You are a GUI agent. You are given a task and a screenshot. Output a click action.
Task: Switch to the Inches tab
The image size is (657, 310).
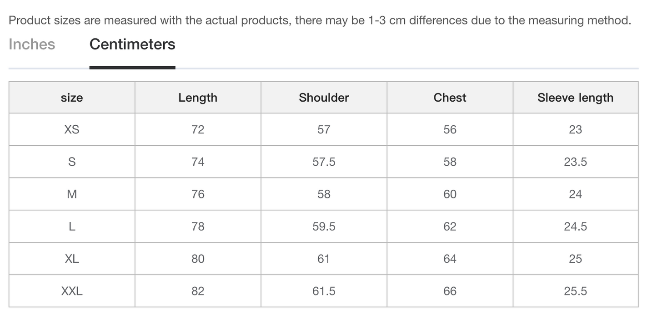tap(32, 44)
